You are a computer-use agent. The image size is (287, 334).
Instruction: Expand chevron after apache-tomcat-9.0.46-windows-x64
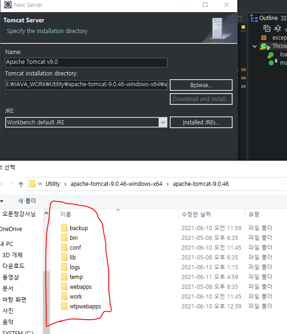[167, 184]
